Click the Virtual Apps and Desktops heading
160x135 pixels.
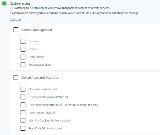[40, 78]
